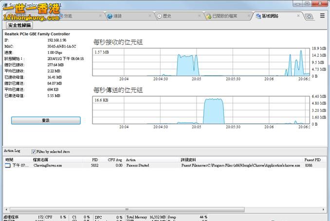
Task: Sort by the PID column header
Action: 94,159
